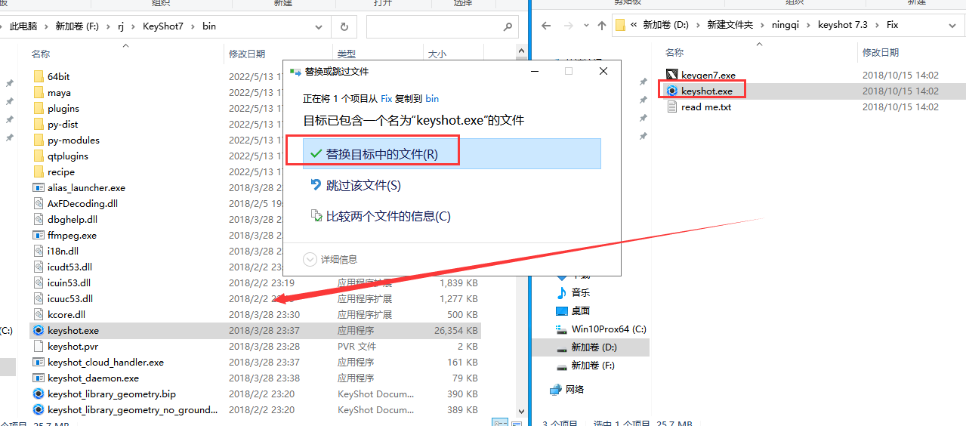Open 新加卷 (F:) in the navigation pane
The width and height of the screenshot is (966, 426).
click(x=592, y=365)
